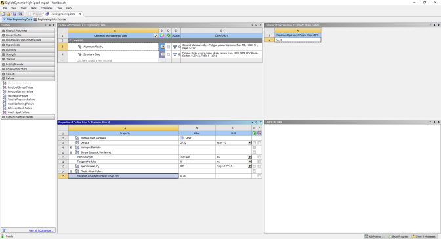
Task: Click green suppression header icon in Outline
Action: click(168, 35)
